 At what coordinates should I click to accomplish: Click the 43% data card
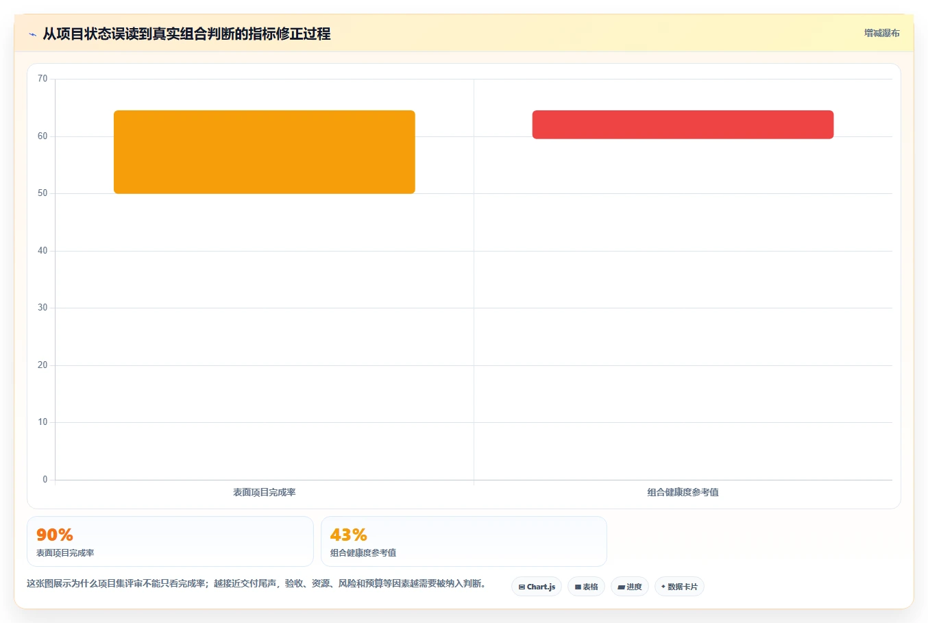click(x=464, y=541)
